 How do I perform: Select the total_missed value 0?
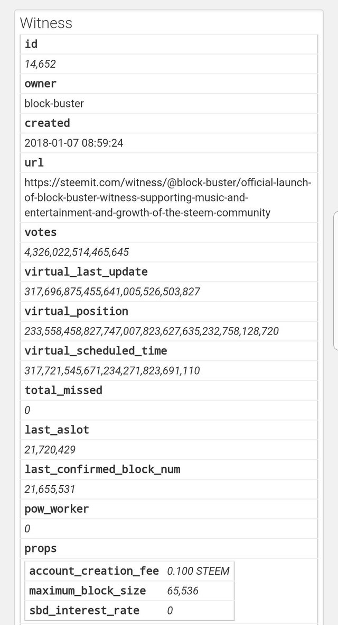click(x=27, y=410)
